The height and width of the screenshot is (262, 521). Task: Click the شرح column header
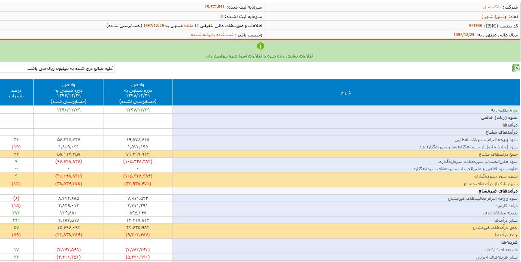(x=346, y=93)
